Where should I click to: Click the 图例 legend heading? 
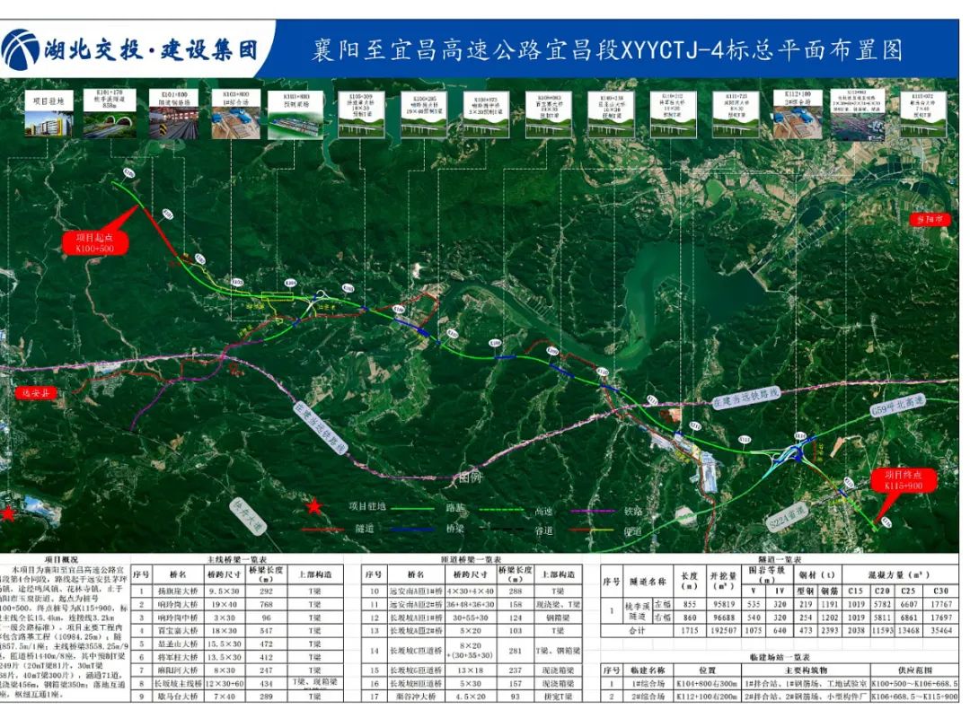pyautogui.click(x=470, y=477)
